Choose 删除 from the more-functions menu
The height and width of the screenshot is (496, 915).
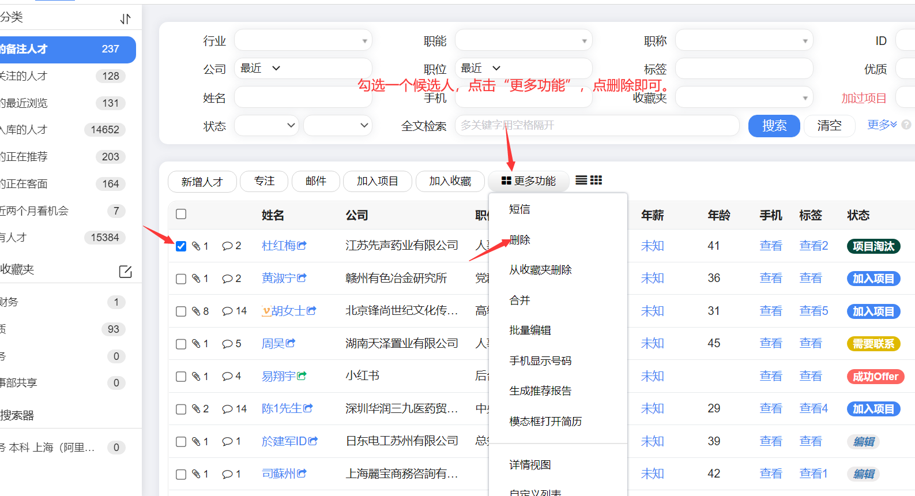click(519, 239)
